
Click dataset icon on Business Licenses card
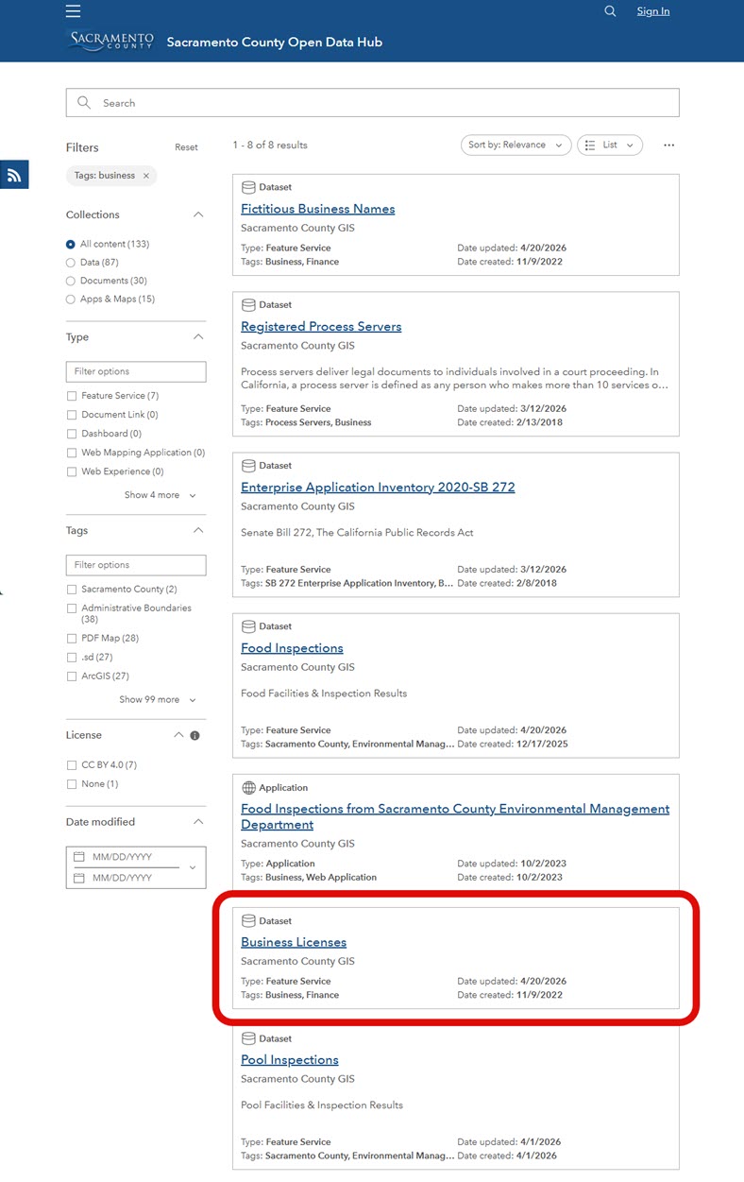pos(249,921)
